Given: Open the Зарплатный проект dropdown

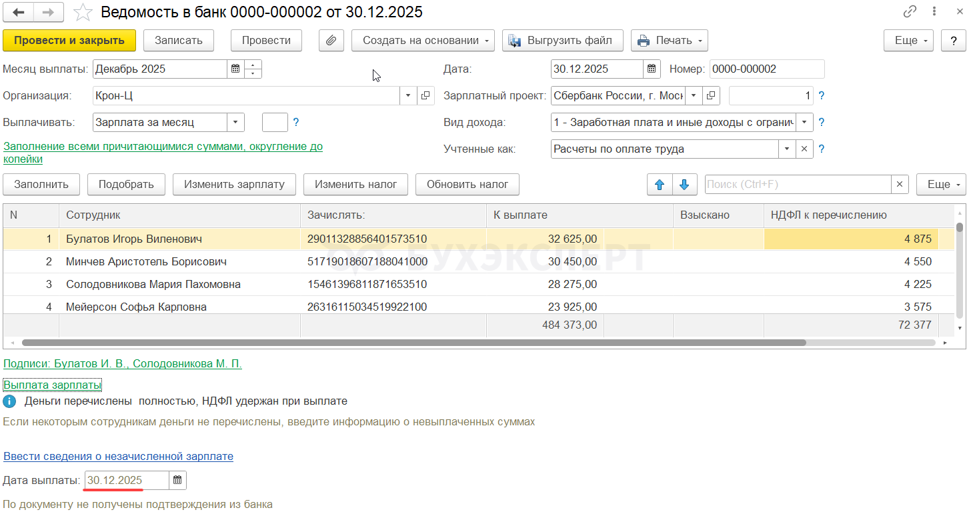Looking at the screenshot, I should pyautogui.click(x=694, y=95).
